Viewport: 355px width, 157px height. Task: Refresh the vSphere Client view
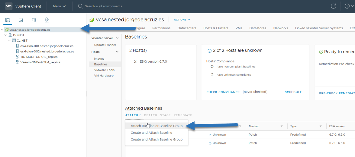tap(333, 6)
